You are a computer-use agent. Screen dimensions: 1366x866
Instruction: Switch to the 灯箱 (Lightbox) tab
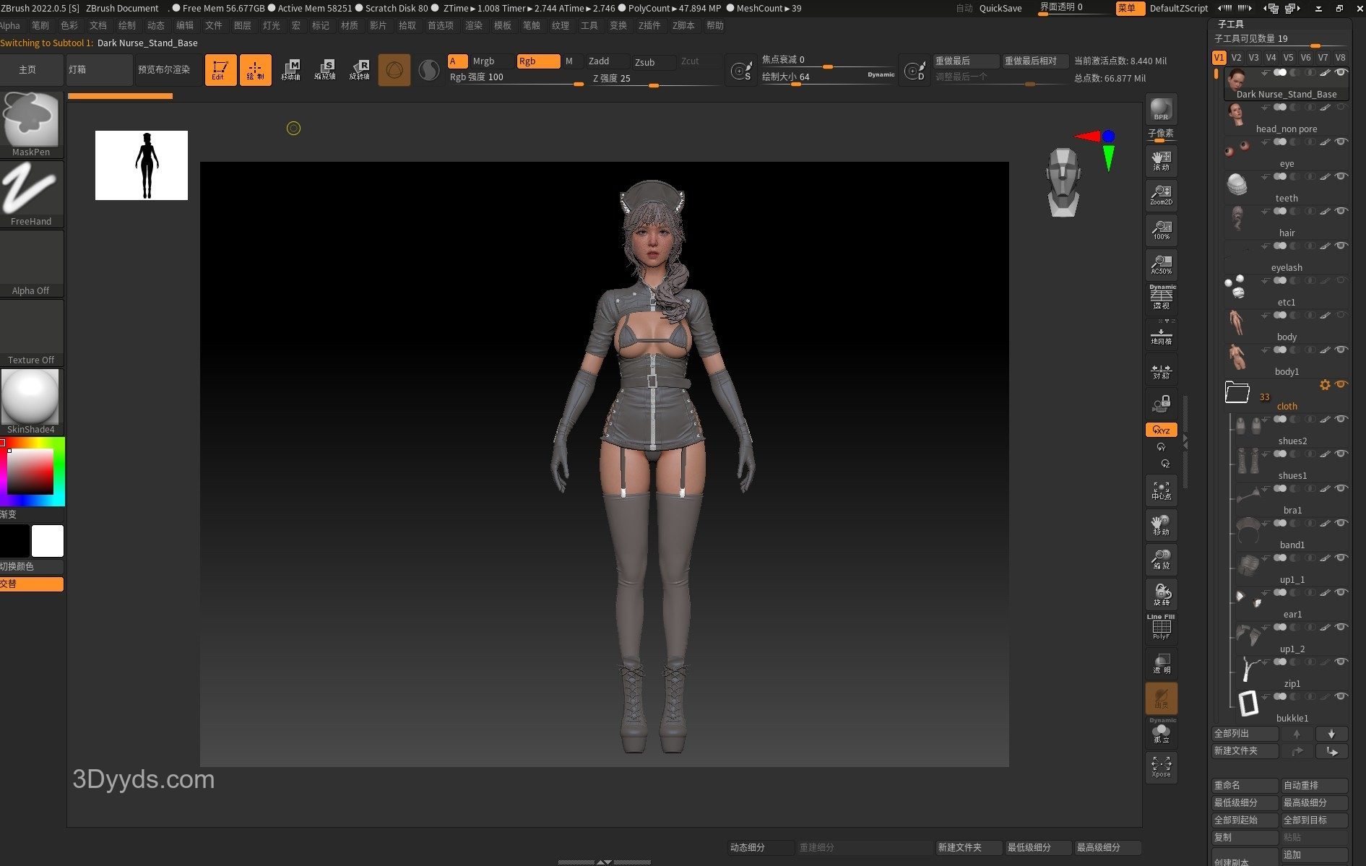click(98, 70)
